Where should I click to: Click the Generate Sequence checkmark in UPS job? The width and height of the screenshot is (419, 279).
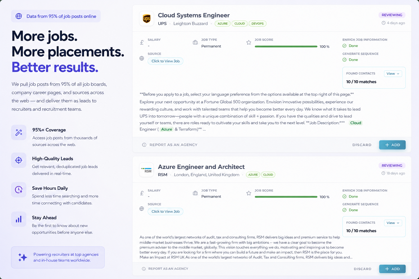click(x=345, y=60)
